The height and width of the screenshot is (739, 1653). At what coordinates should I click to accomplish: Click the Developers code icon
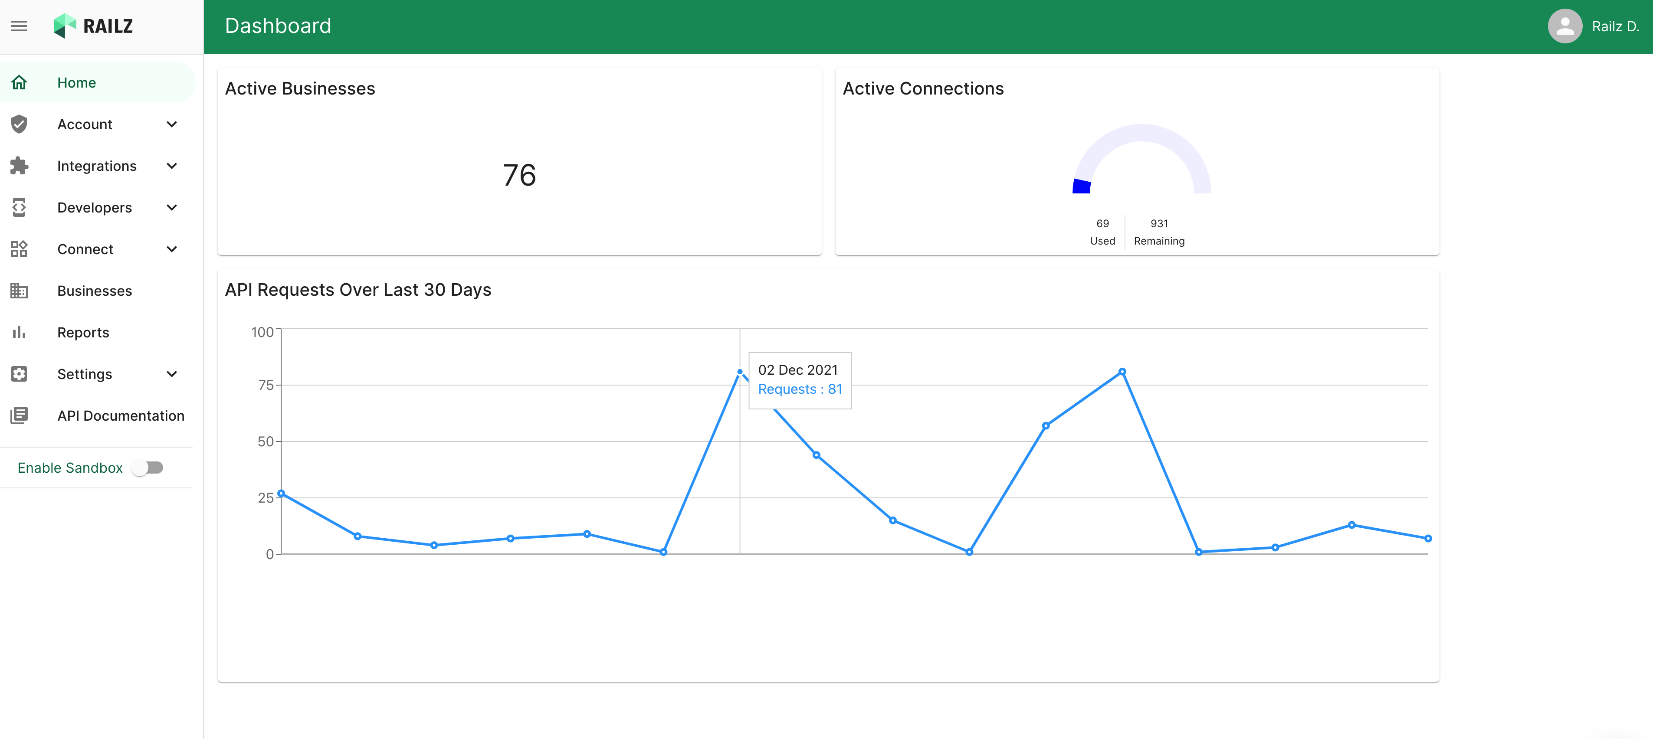click(x=19, y=208)
